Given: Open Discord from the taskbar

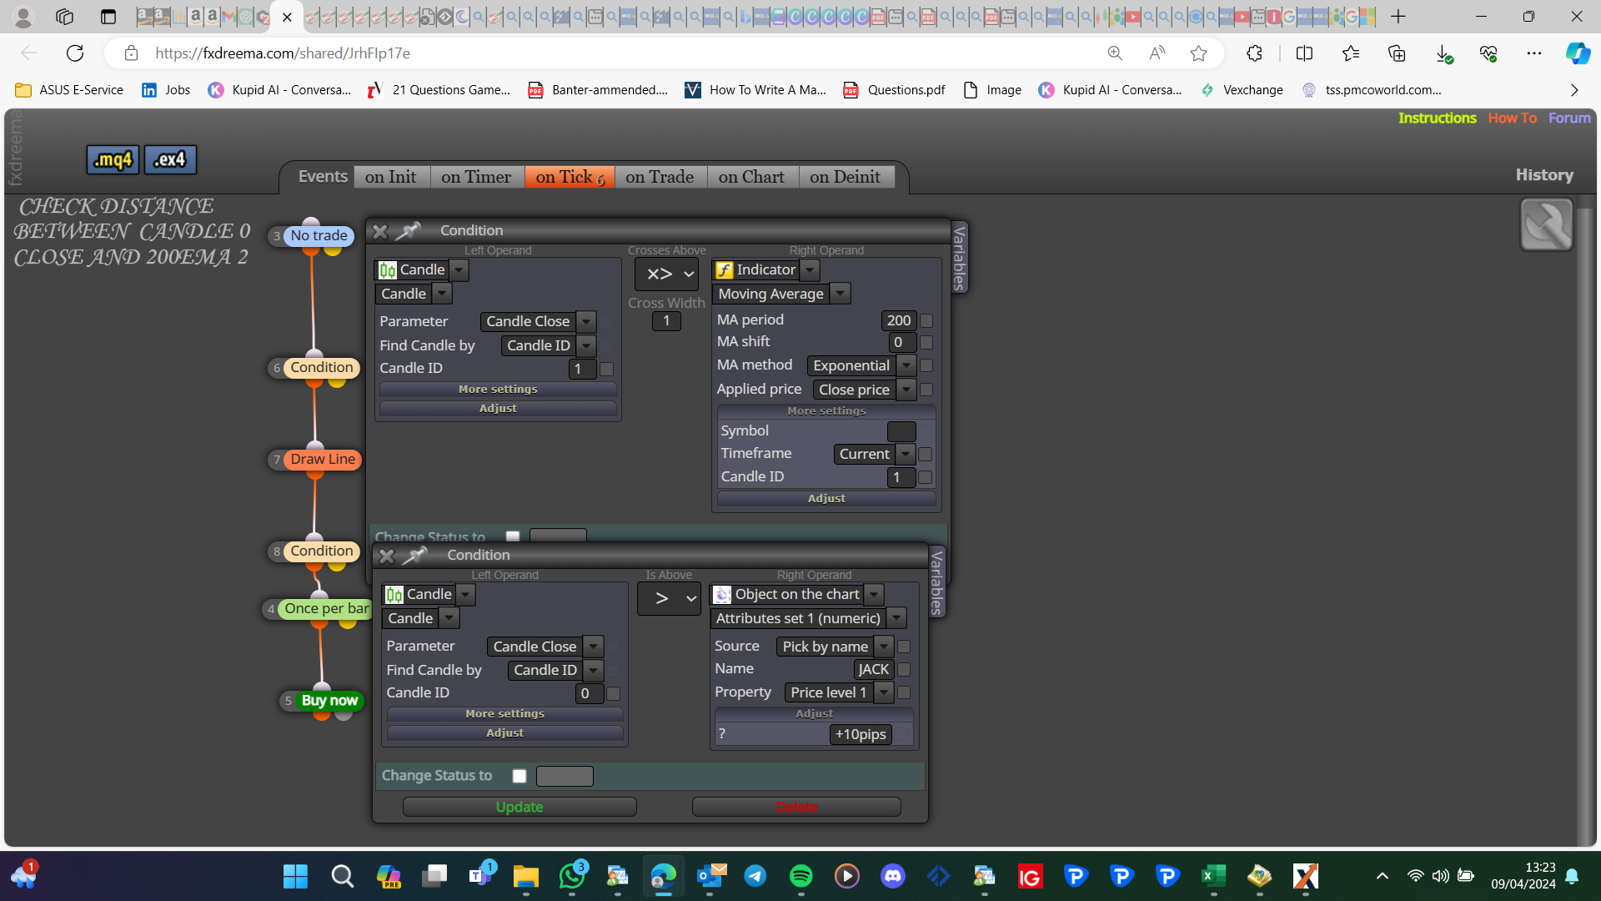Looking at the screenshot, I should (893, 876).
